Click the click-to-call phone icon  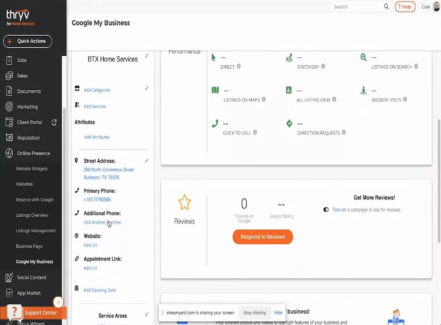(x=215, y=124)
